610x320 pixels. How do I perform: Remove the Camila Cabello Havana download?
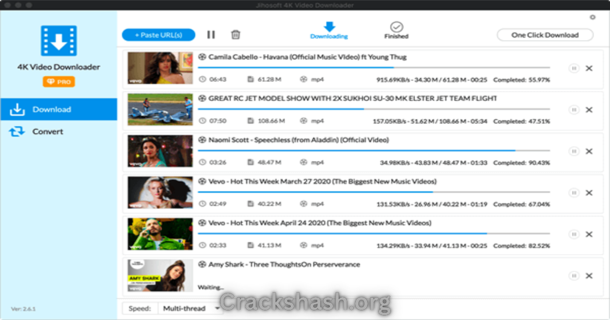[x=589, y=68]
